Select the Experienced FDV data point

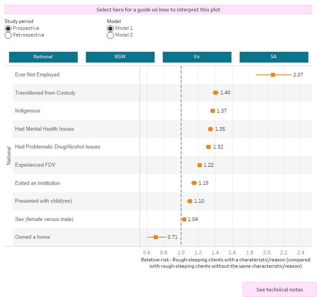200,165
